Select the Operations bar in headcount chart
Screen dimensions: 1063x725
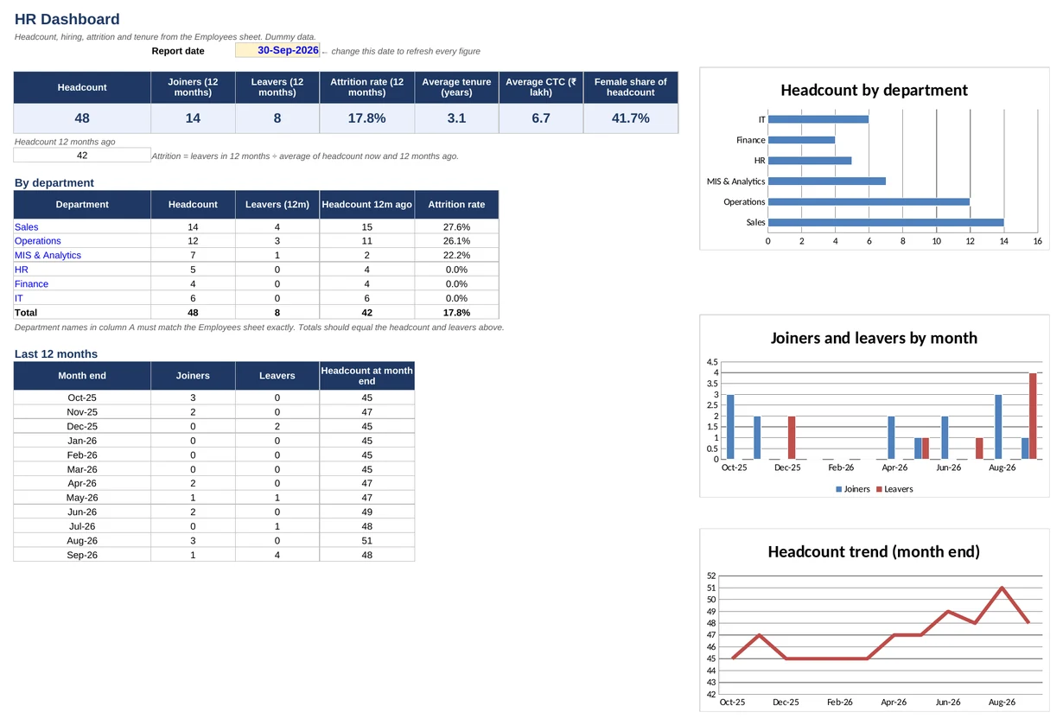(869, 201)
